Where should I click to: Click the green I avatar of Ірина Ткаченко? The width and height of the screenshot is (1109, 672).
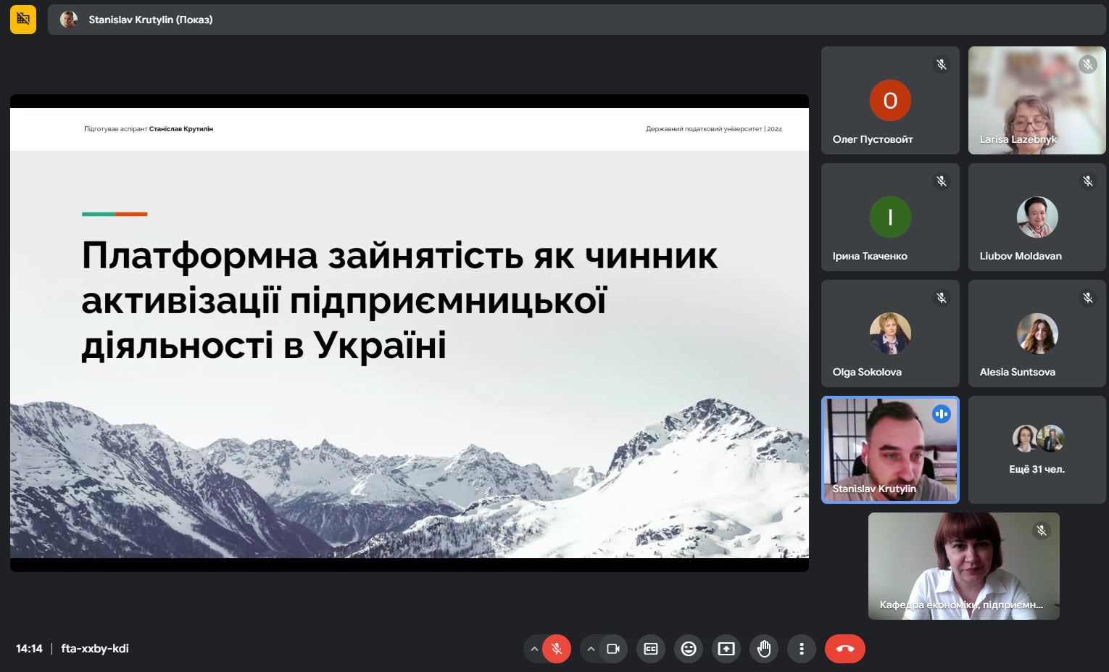pos(890,217)
